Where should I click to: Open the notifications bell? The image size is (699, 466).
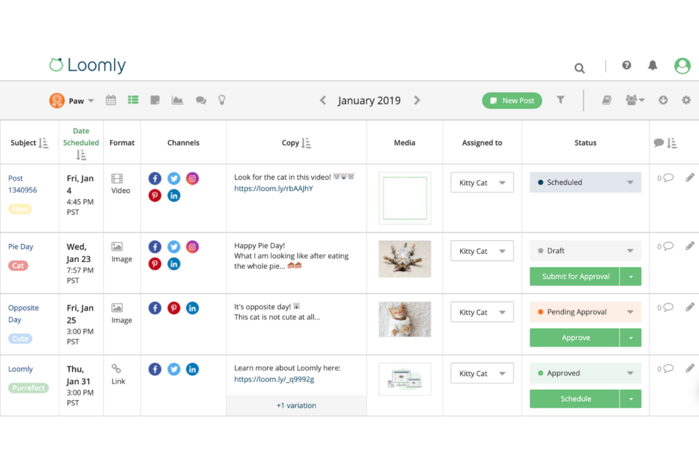pyautogui.click(x=652, y=65)
